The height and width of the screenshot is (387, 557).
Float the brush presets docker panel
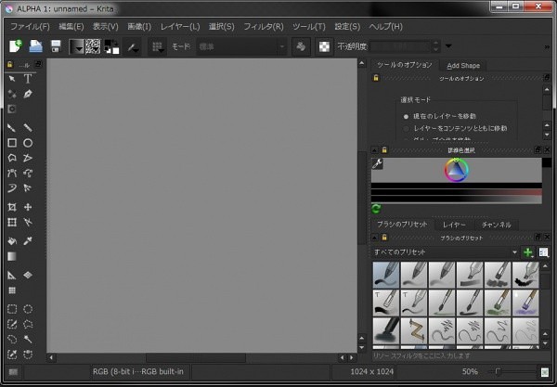coord(538,238)
